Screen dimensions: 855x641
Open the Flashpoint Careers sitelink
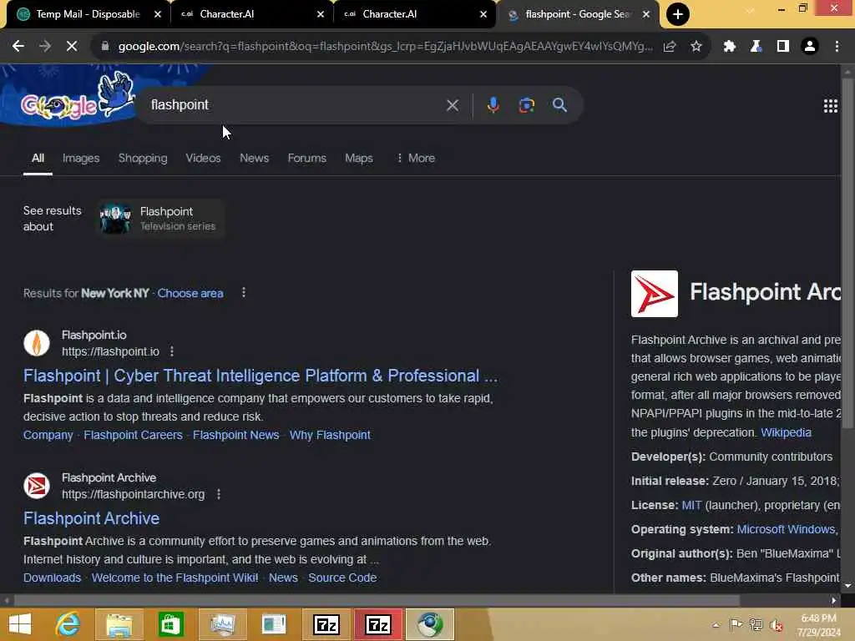tap(133, 435)
